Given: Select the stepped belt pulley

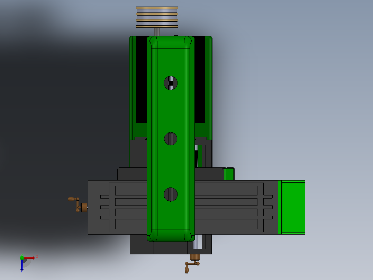Looking at the screenshot, I should tap(157, 17).
